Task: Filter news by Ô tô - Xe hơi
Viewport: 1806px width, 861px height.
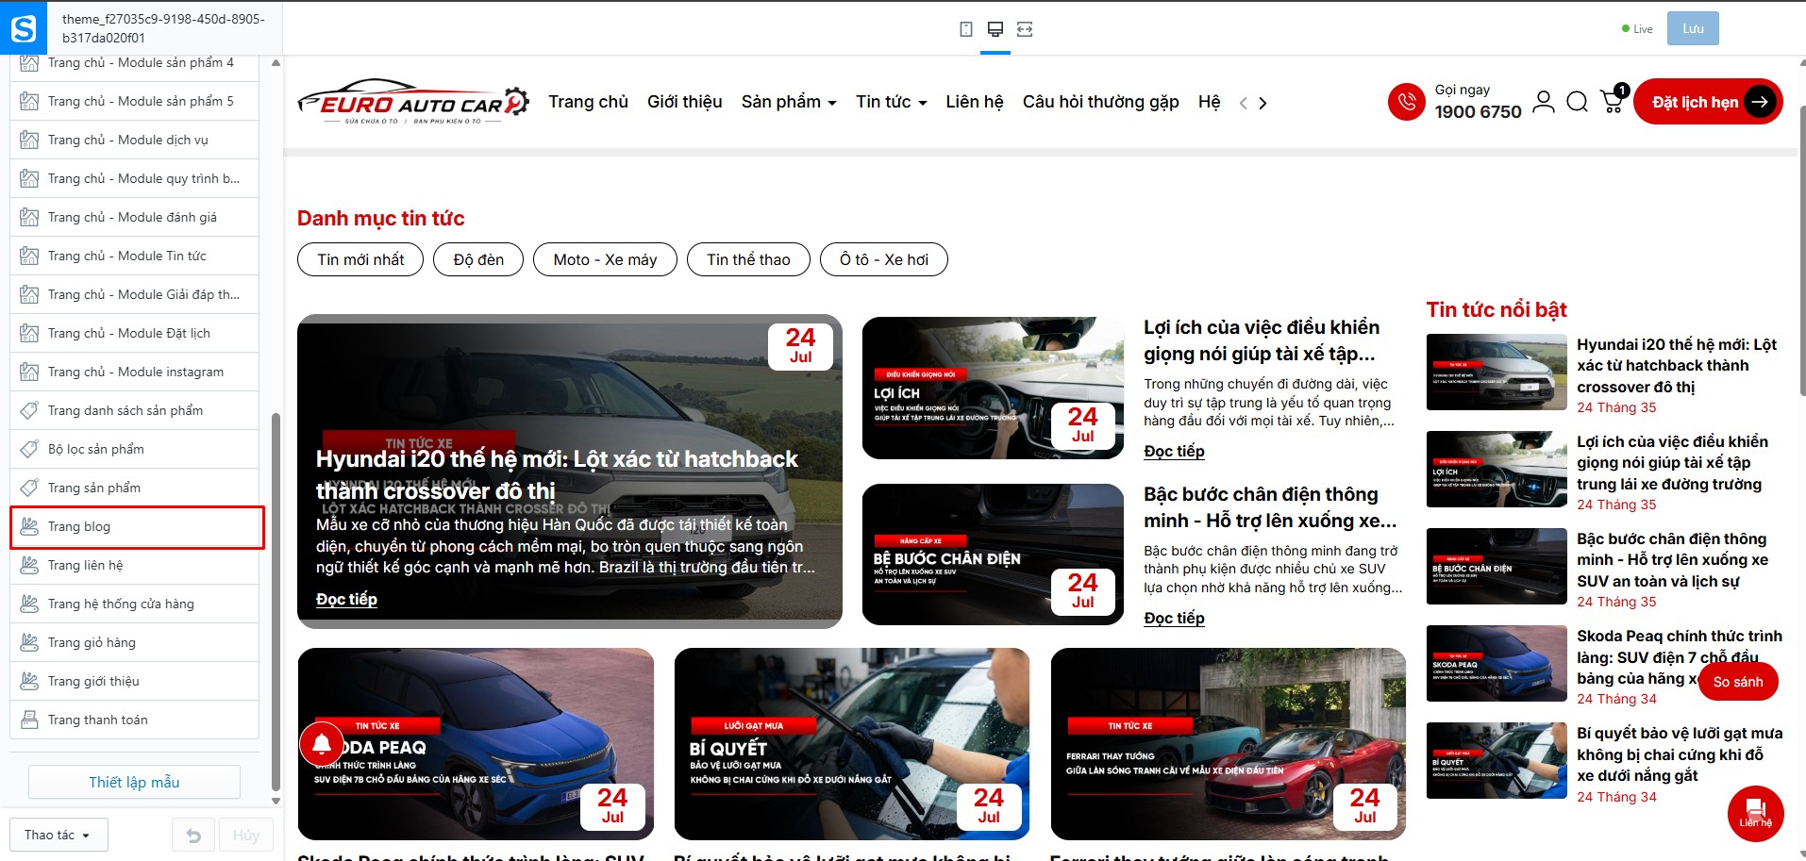Action: click(x=884, y=259)
